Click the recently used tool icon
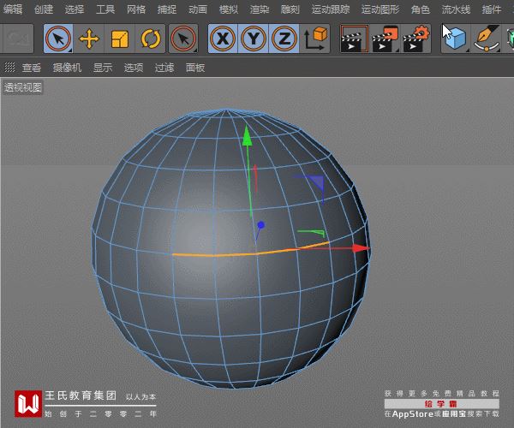This screenshot has width=514, height=428. [183, 39]
